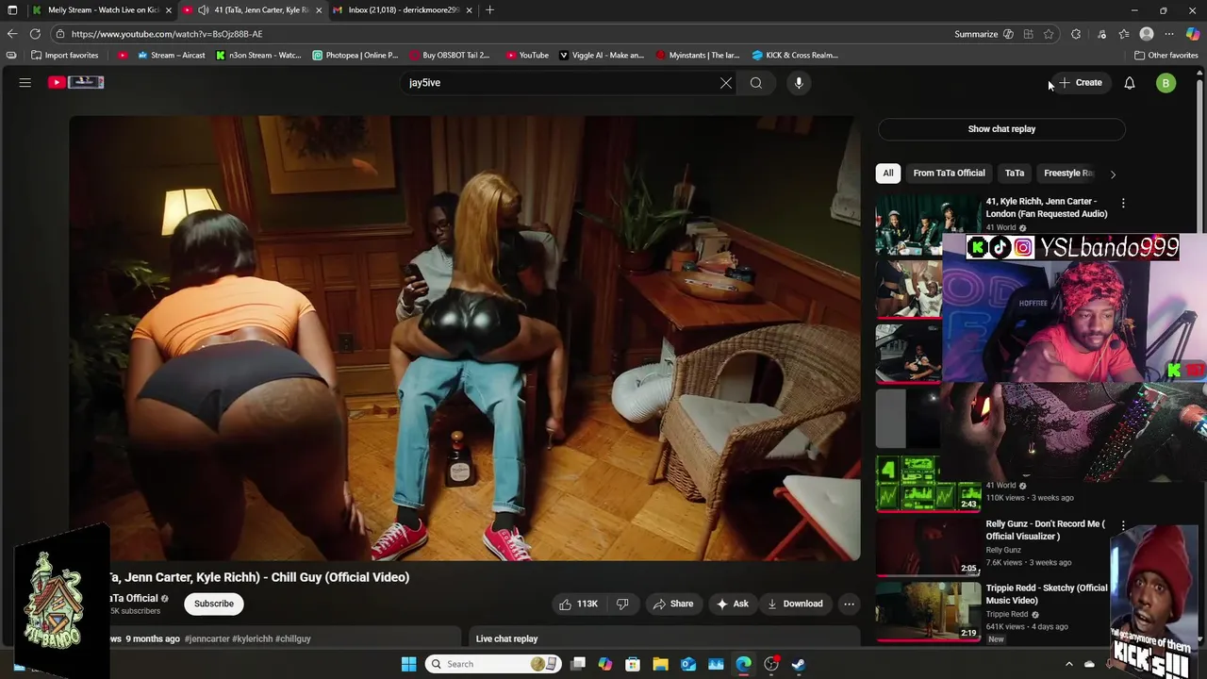Open the account avatar menu
This screenshot has width=1207, height=679.
(x=1166, y=83)
